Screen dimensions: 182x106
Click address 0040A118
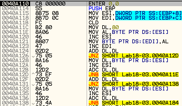pyautogui.click(x=15, y=18)
